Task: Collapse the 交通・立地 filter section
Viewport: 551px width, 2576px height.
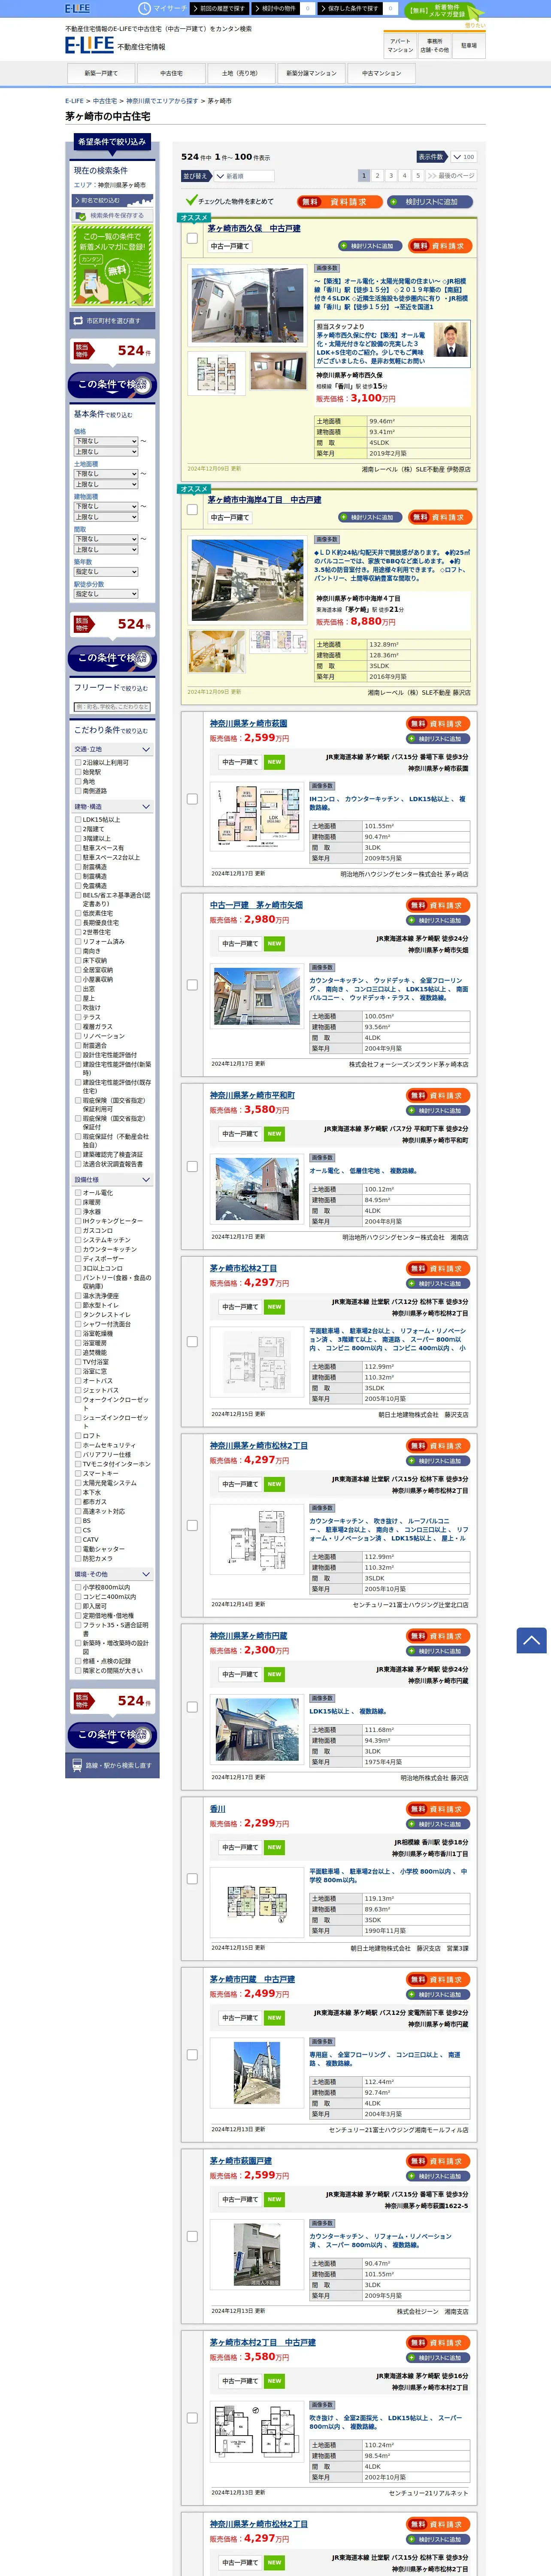Action: pos(112,749)
